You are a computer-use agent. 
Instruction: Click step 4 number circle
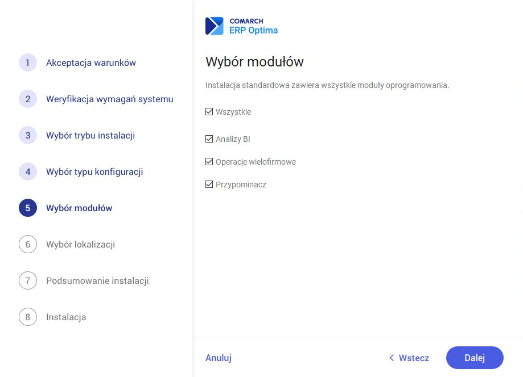28,172
